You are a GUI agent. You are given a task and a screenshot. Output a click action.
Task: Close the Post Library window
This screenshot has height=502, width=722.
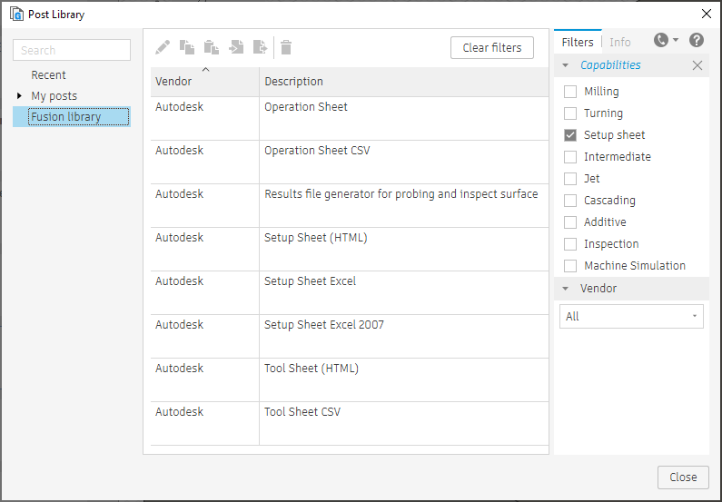click(x=707, y=14)
